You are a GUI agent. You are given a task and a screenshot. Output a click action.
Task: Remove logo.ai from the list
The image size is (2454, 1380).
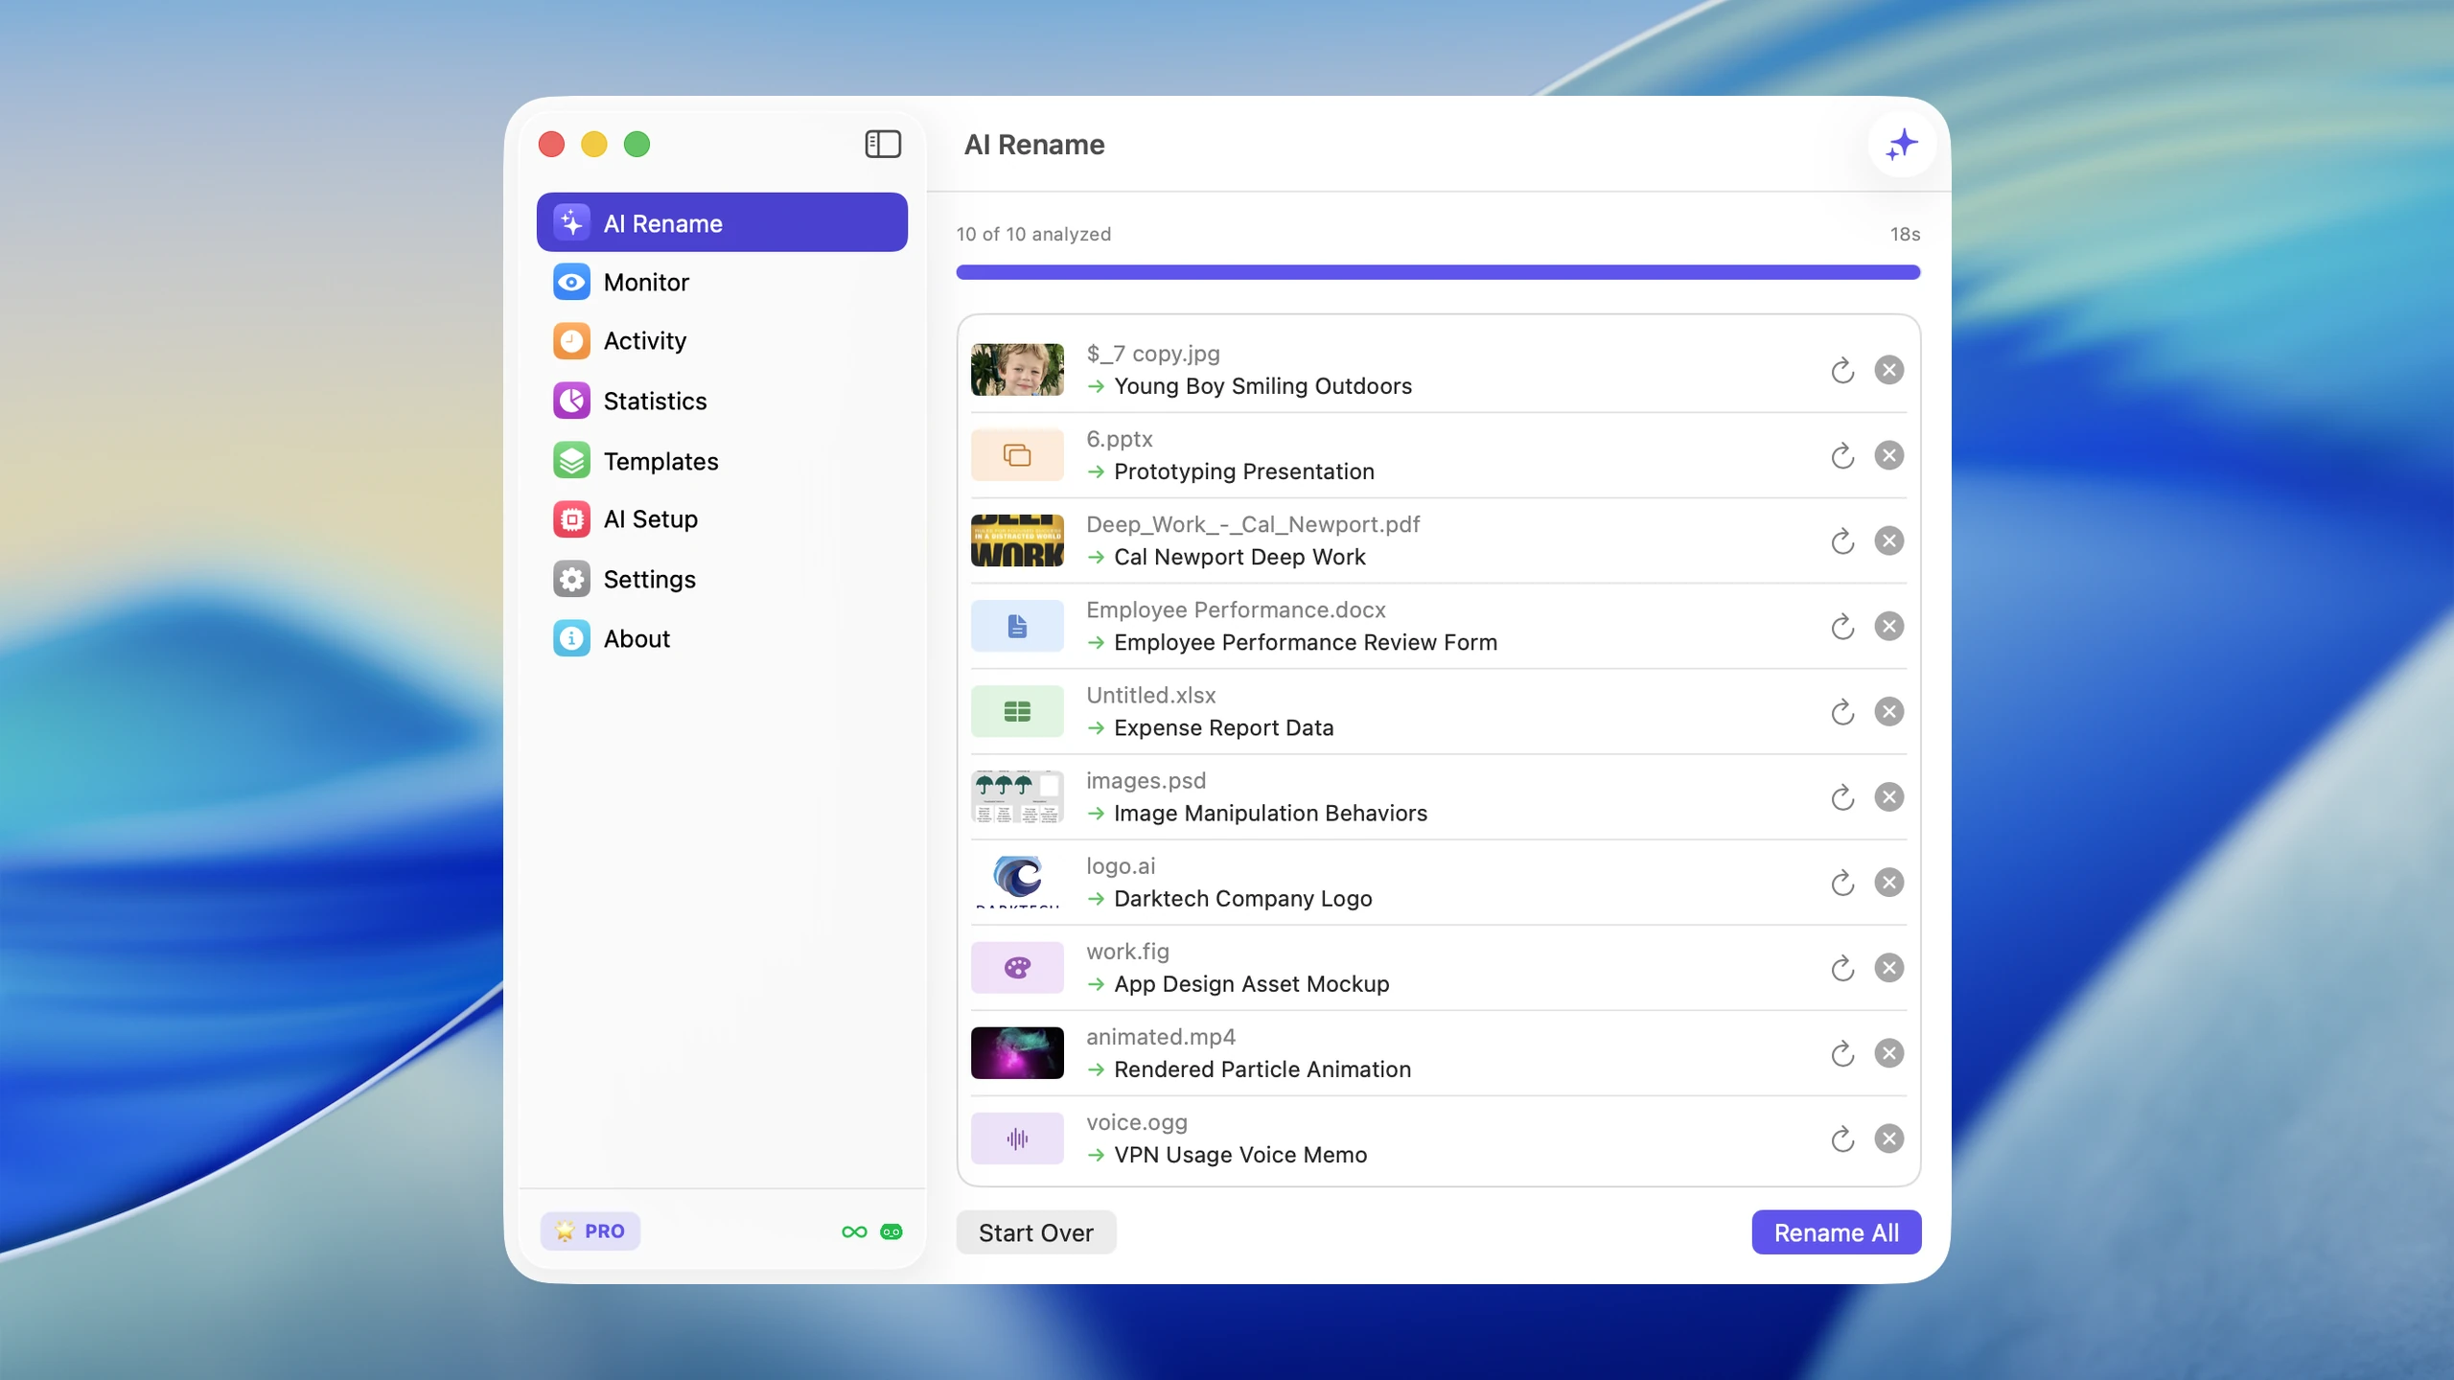coord(1889,882)
